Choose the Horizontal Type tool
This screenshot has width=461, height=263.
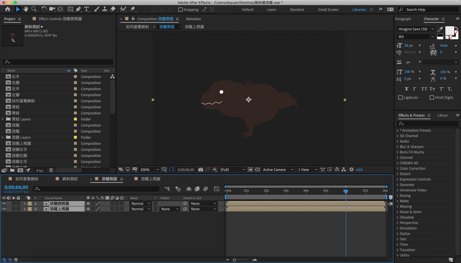click(x=86, y=9)
